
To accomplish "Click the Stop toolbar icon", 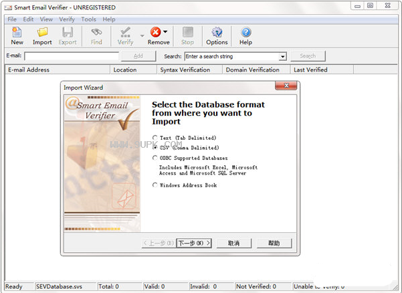I will coord(188,32).
